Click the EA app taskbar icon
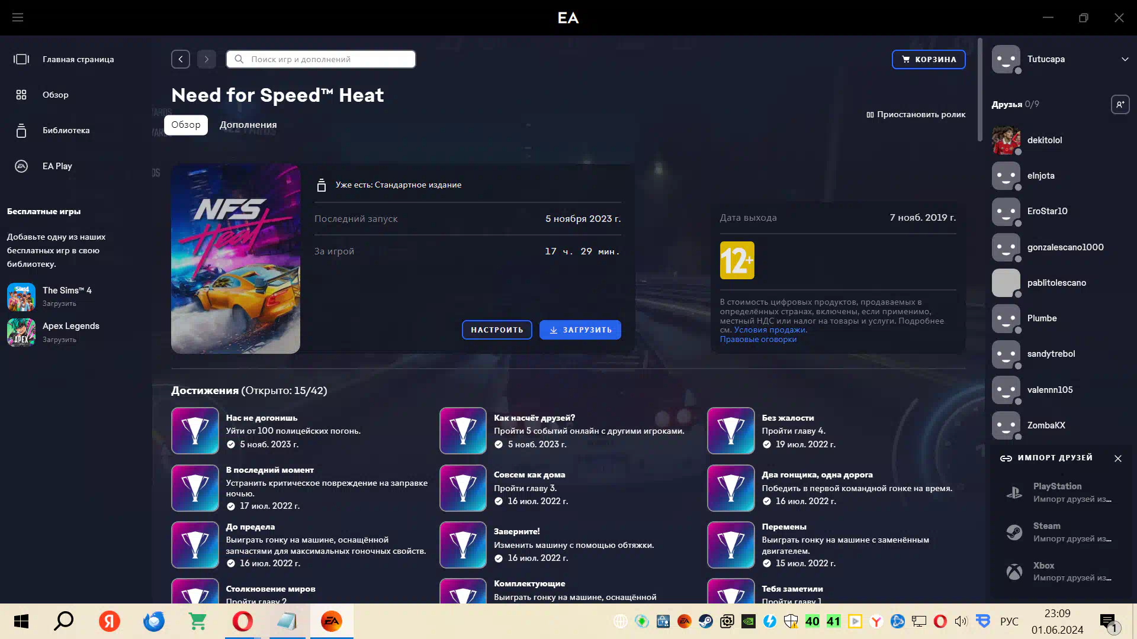Screen dimensions: 1137x639 coord(332,621)
